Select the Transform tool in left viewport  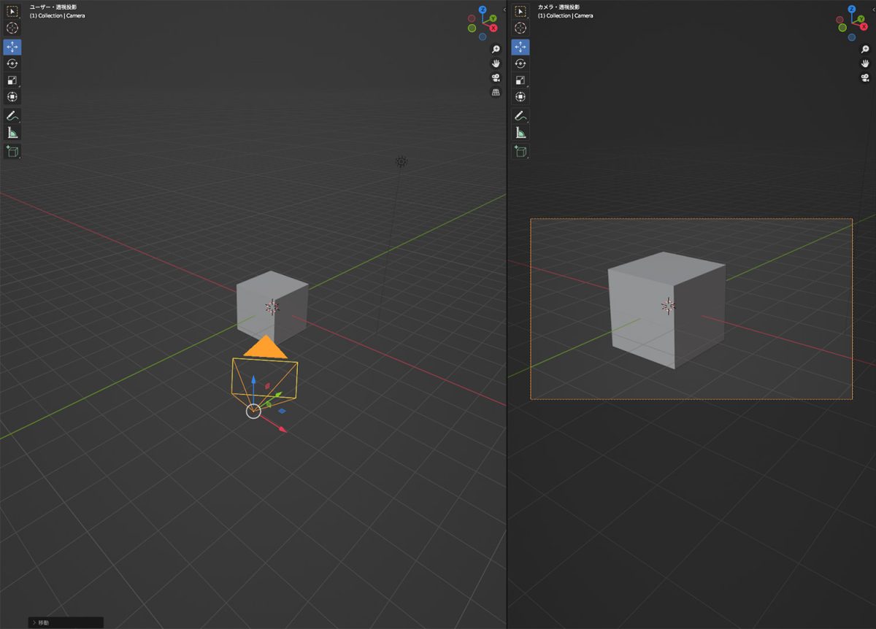point(12,96)
